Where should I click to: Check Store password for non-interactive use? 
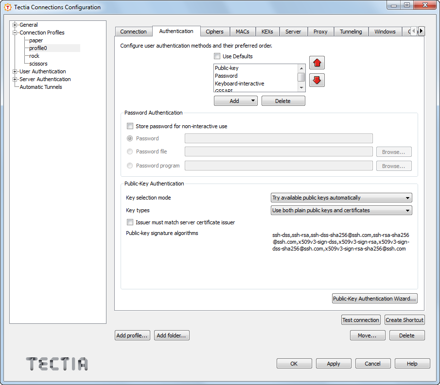point(130,126)
